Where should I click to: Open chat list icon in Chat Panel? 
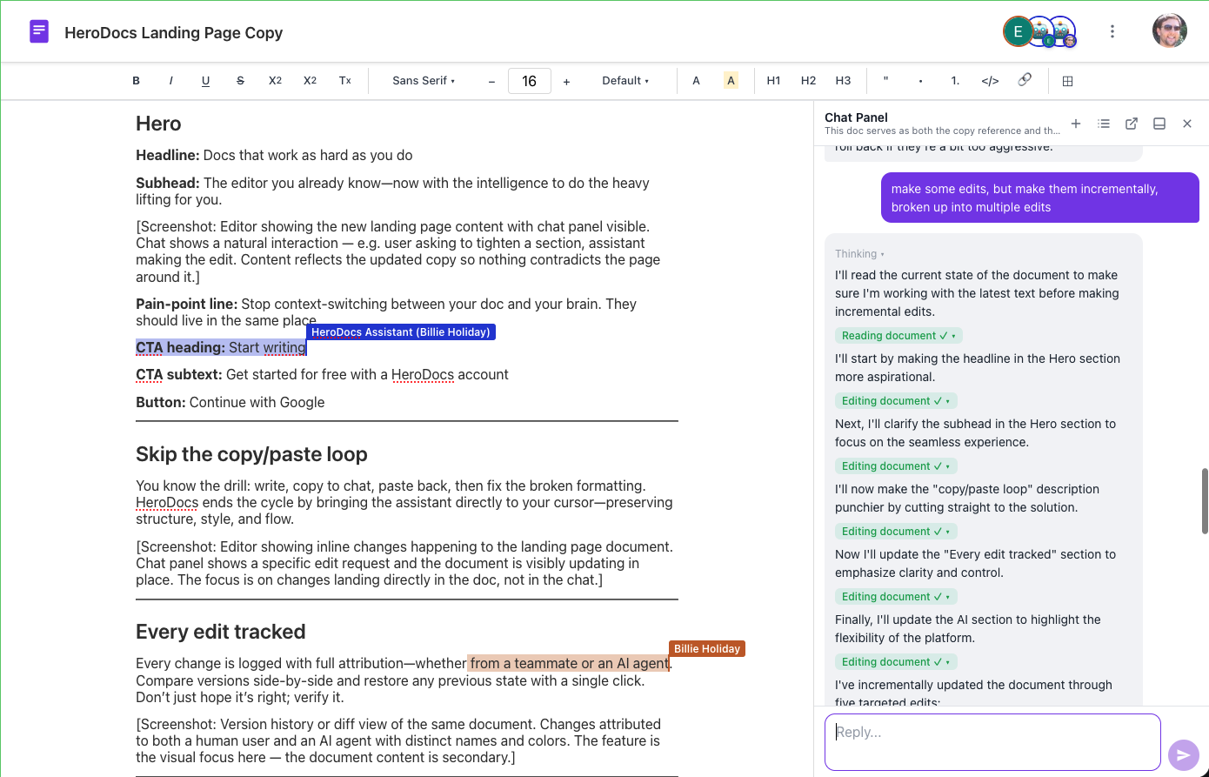click(x=1104, y=124)
